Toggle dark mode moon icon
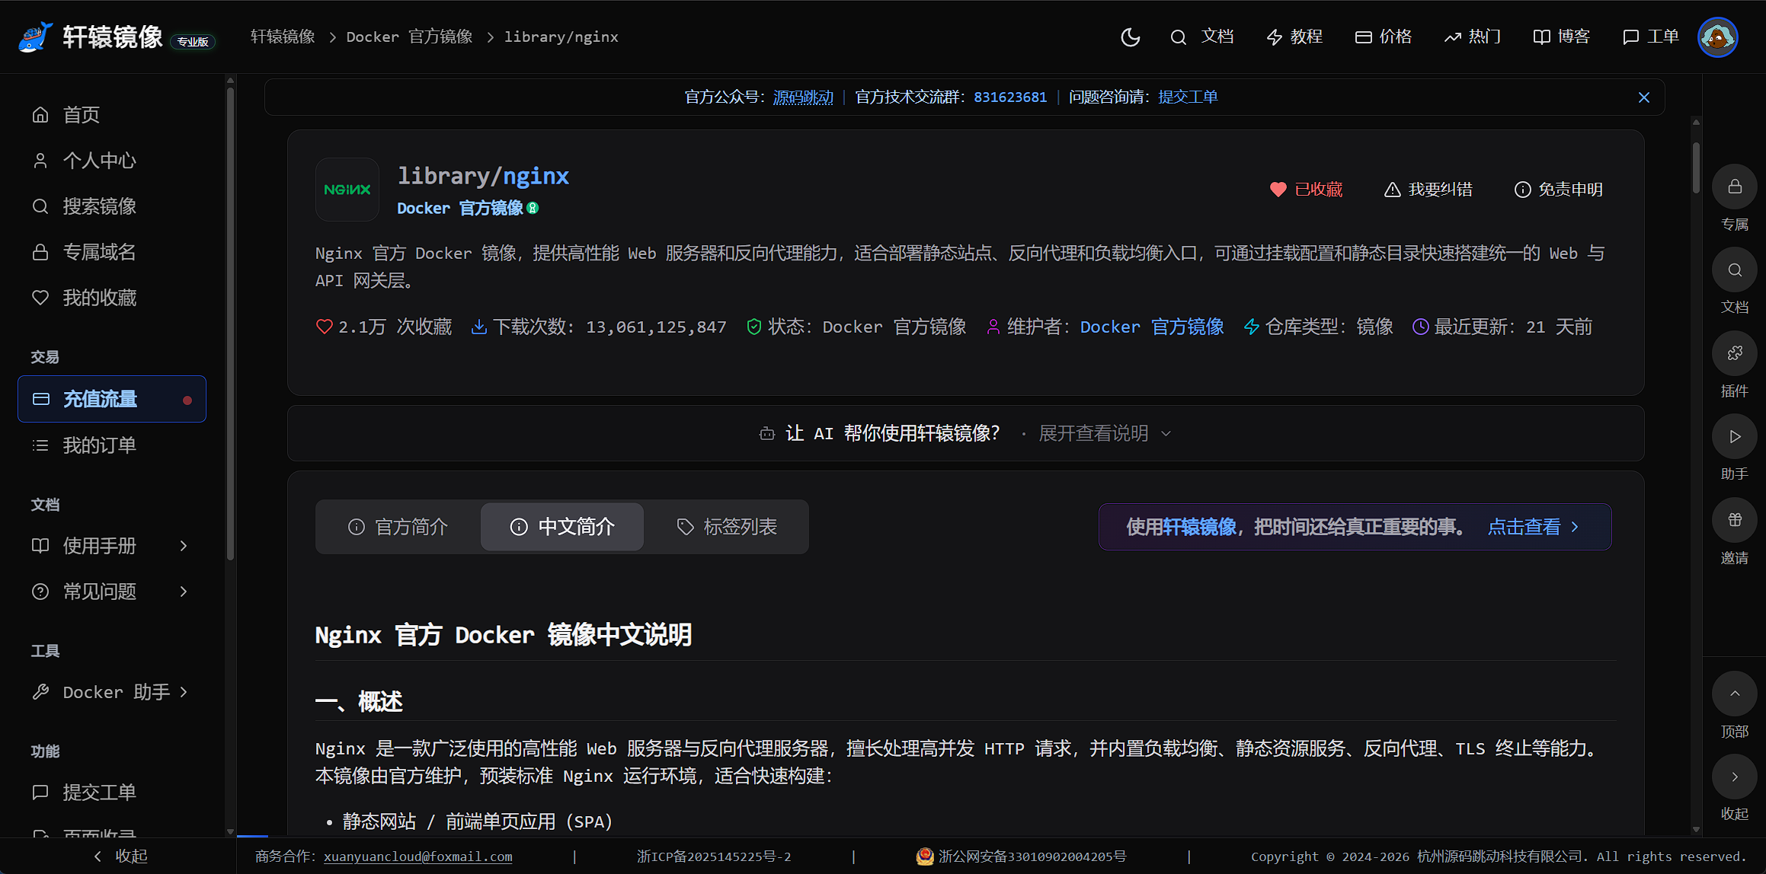Screen dimensions: 1766x874 (1131, 37)
